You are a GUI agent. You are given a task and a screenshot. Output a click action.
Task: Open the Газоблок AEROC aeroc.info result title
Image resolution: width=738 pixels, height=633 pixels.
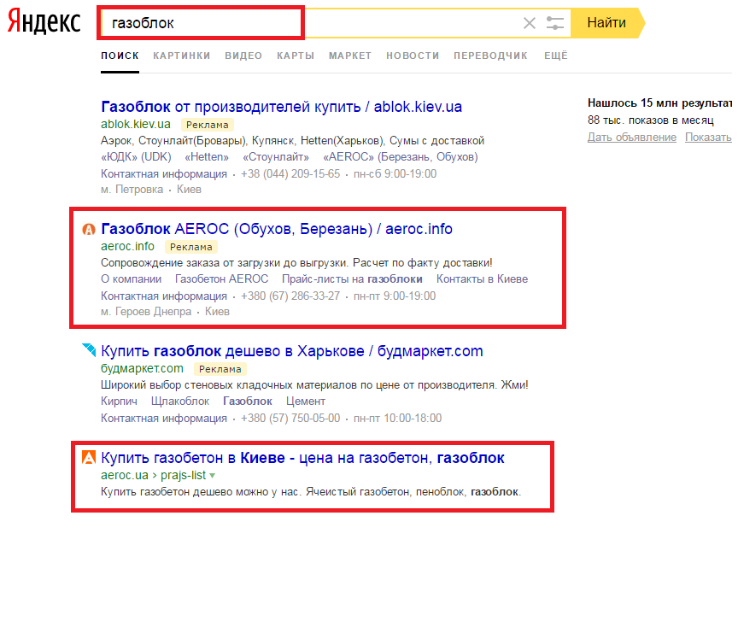(277, 229)
